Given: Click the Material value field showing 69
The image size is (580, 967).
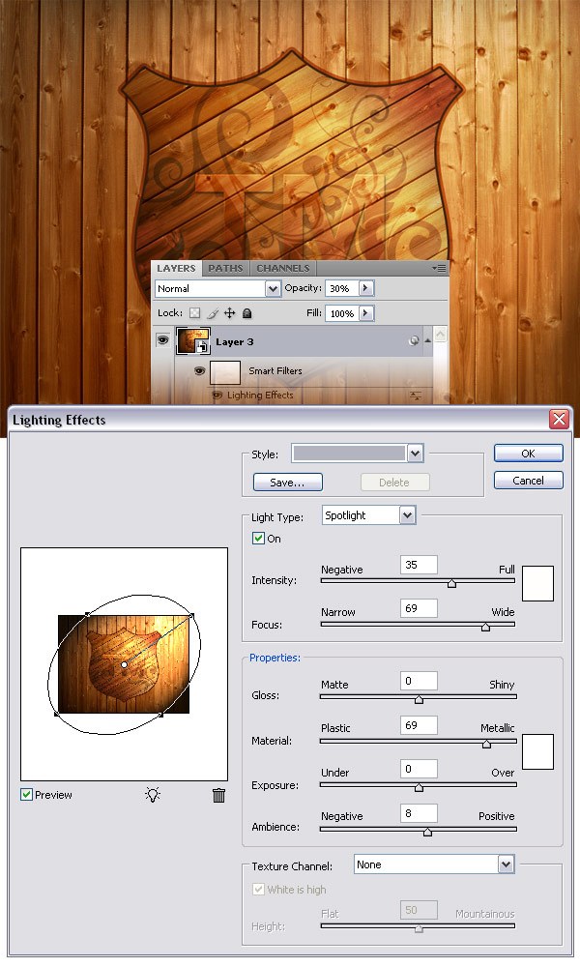Looking at the screenshot, I should (420, 725).
